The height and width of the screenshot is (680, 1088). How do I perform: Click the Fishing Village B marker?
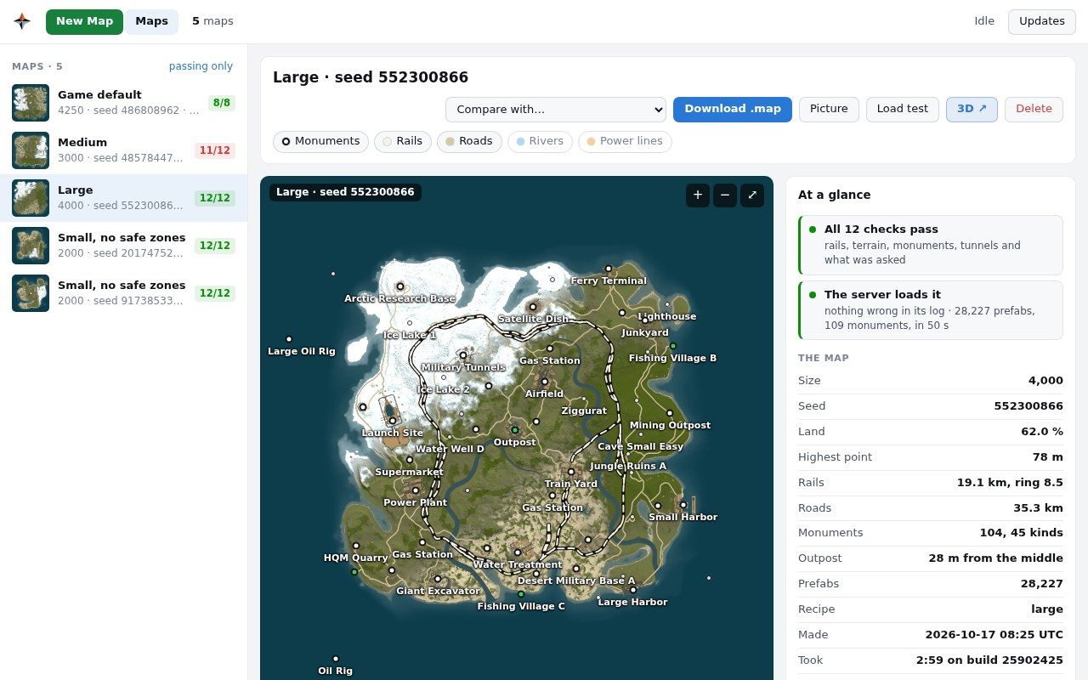[x=672, y=346]
